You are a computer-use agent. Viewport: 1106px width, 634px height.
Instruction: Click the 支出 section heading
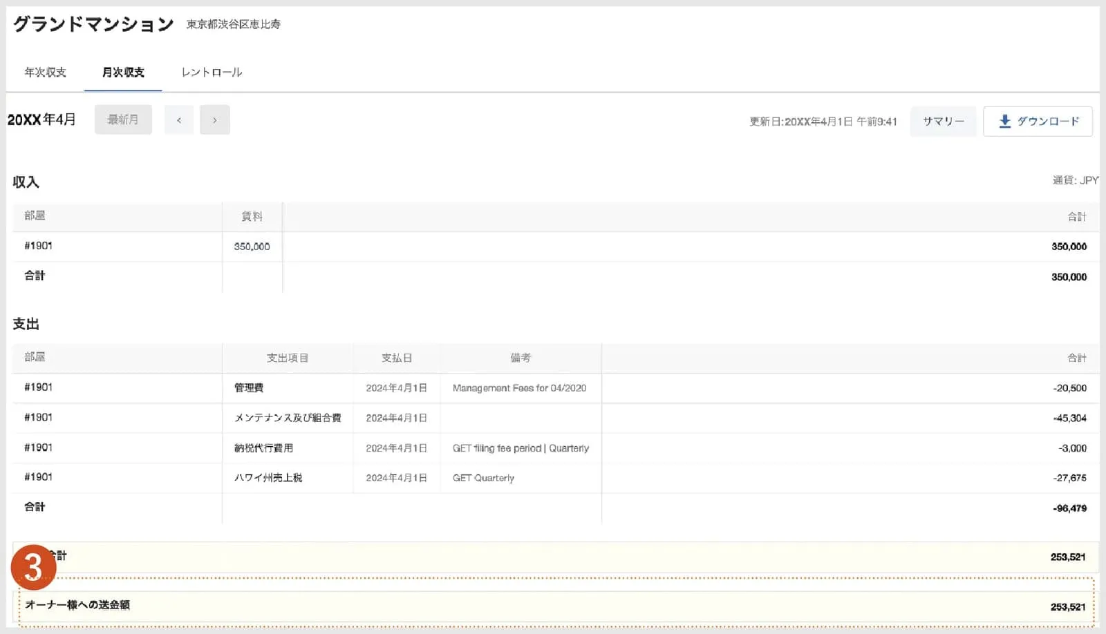[26, 324]
